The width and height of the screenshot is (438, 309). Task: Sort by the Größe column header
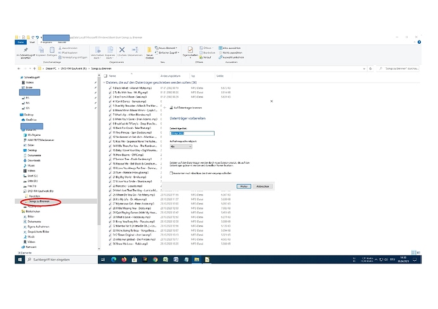[220, 76]
